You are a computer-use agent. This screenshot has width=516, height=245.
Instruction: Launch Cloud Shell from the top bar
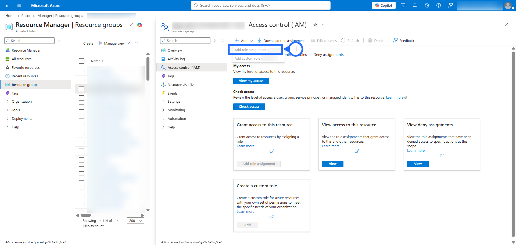click(403, 5)
